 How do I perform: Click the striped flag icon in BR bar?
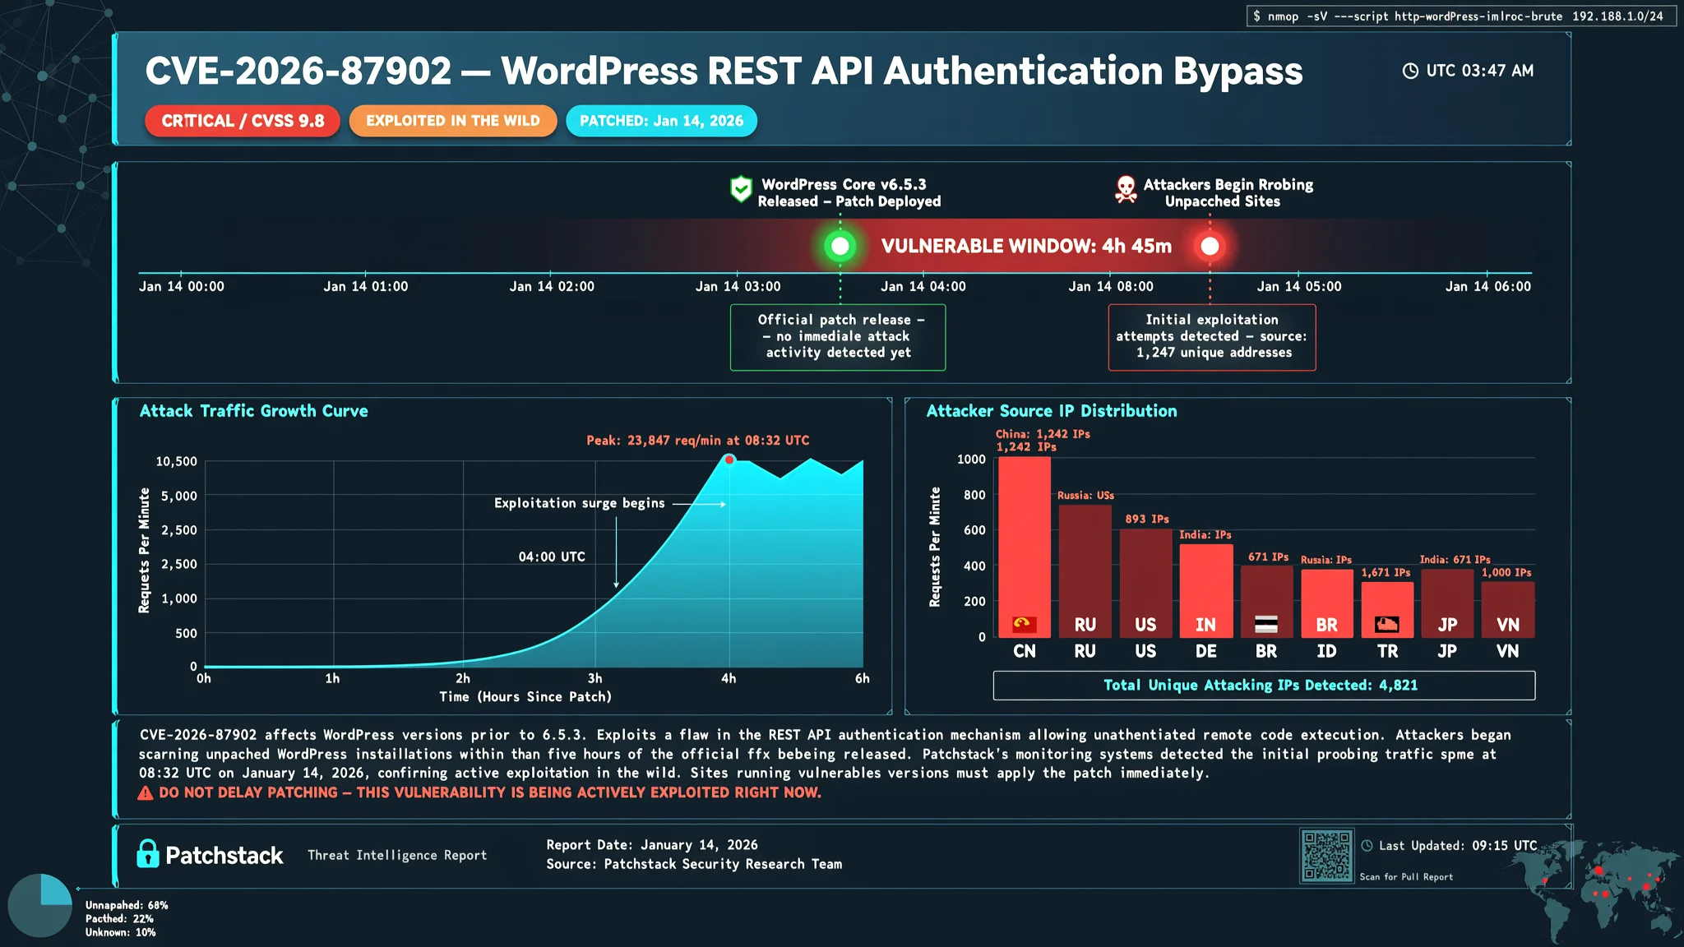click(1266, 625)
